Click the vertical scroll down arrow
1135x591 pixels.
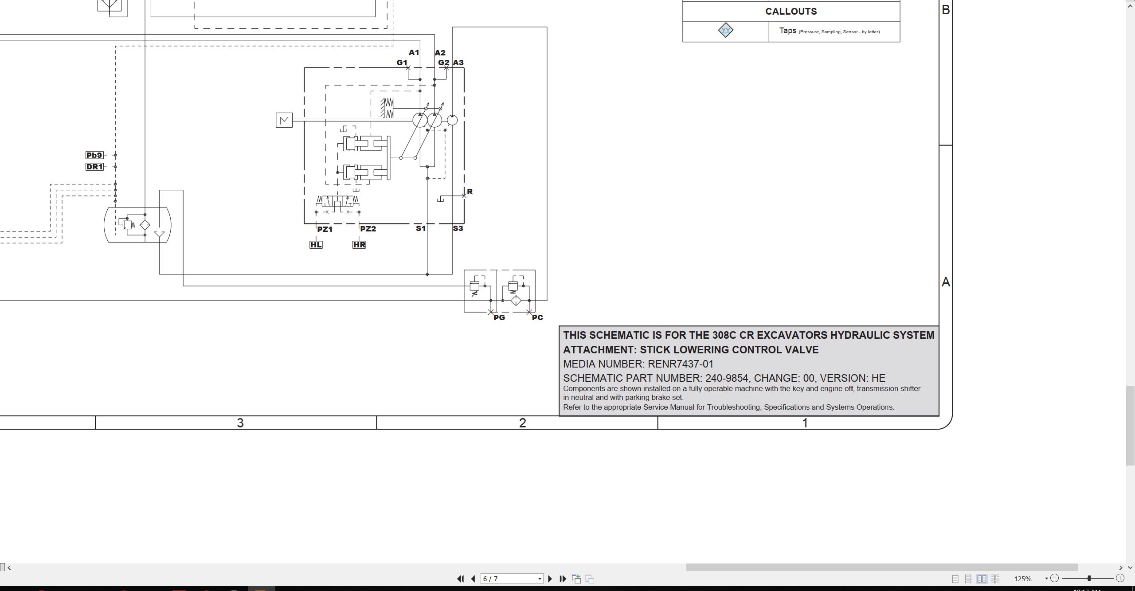pos(1131,568)
